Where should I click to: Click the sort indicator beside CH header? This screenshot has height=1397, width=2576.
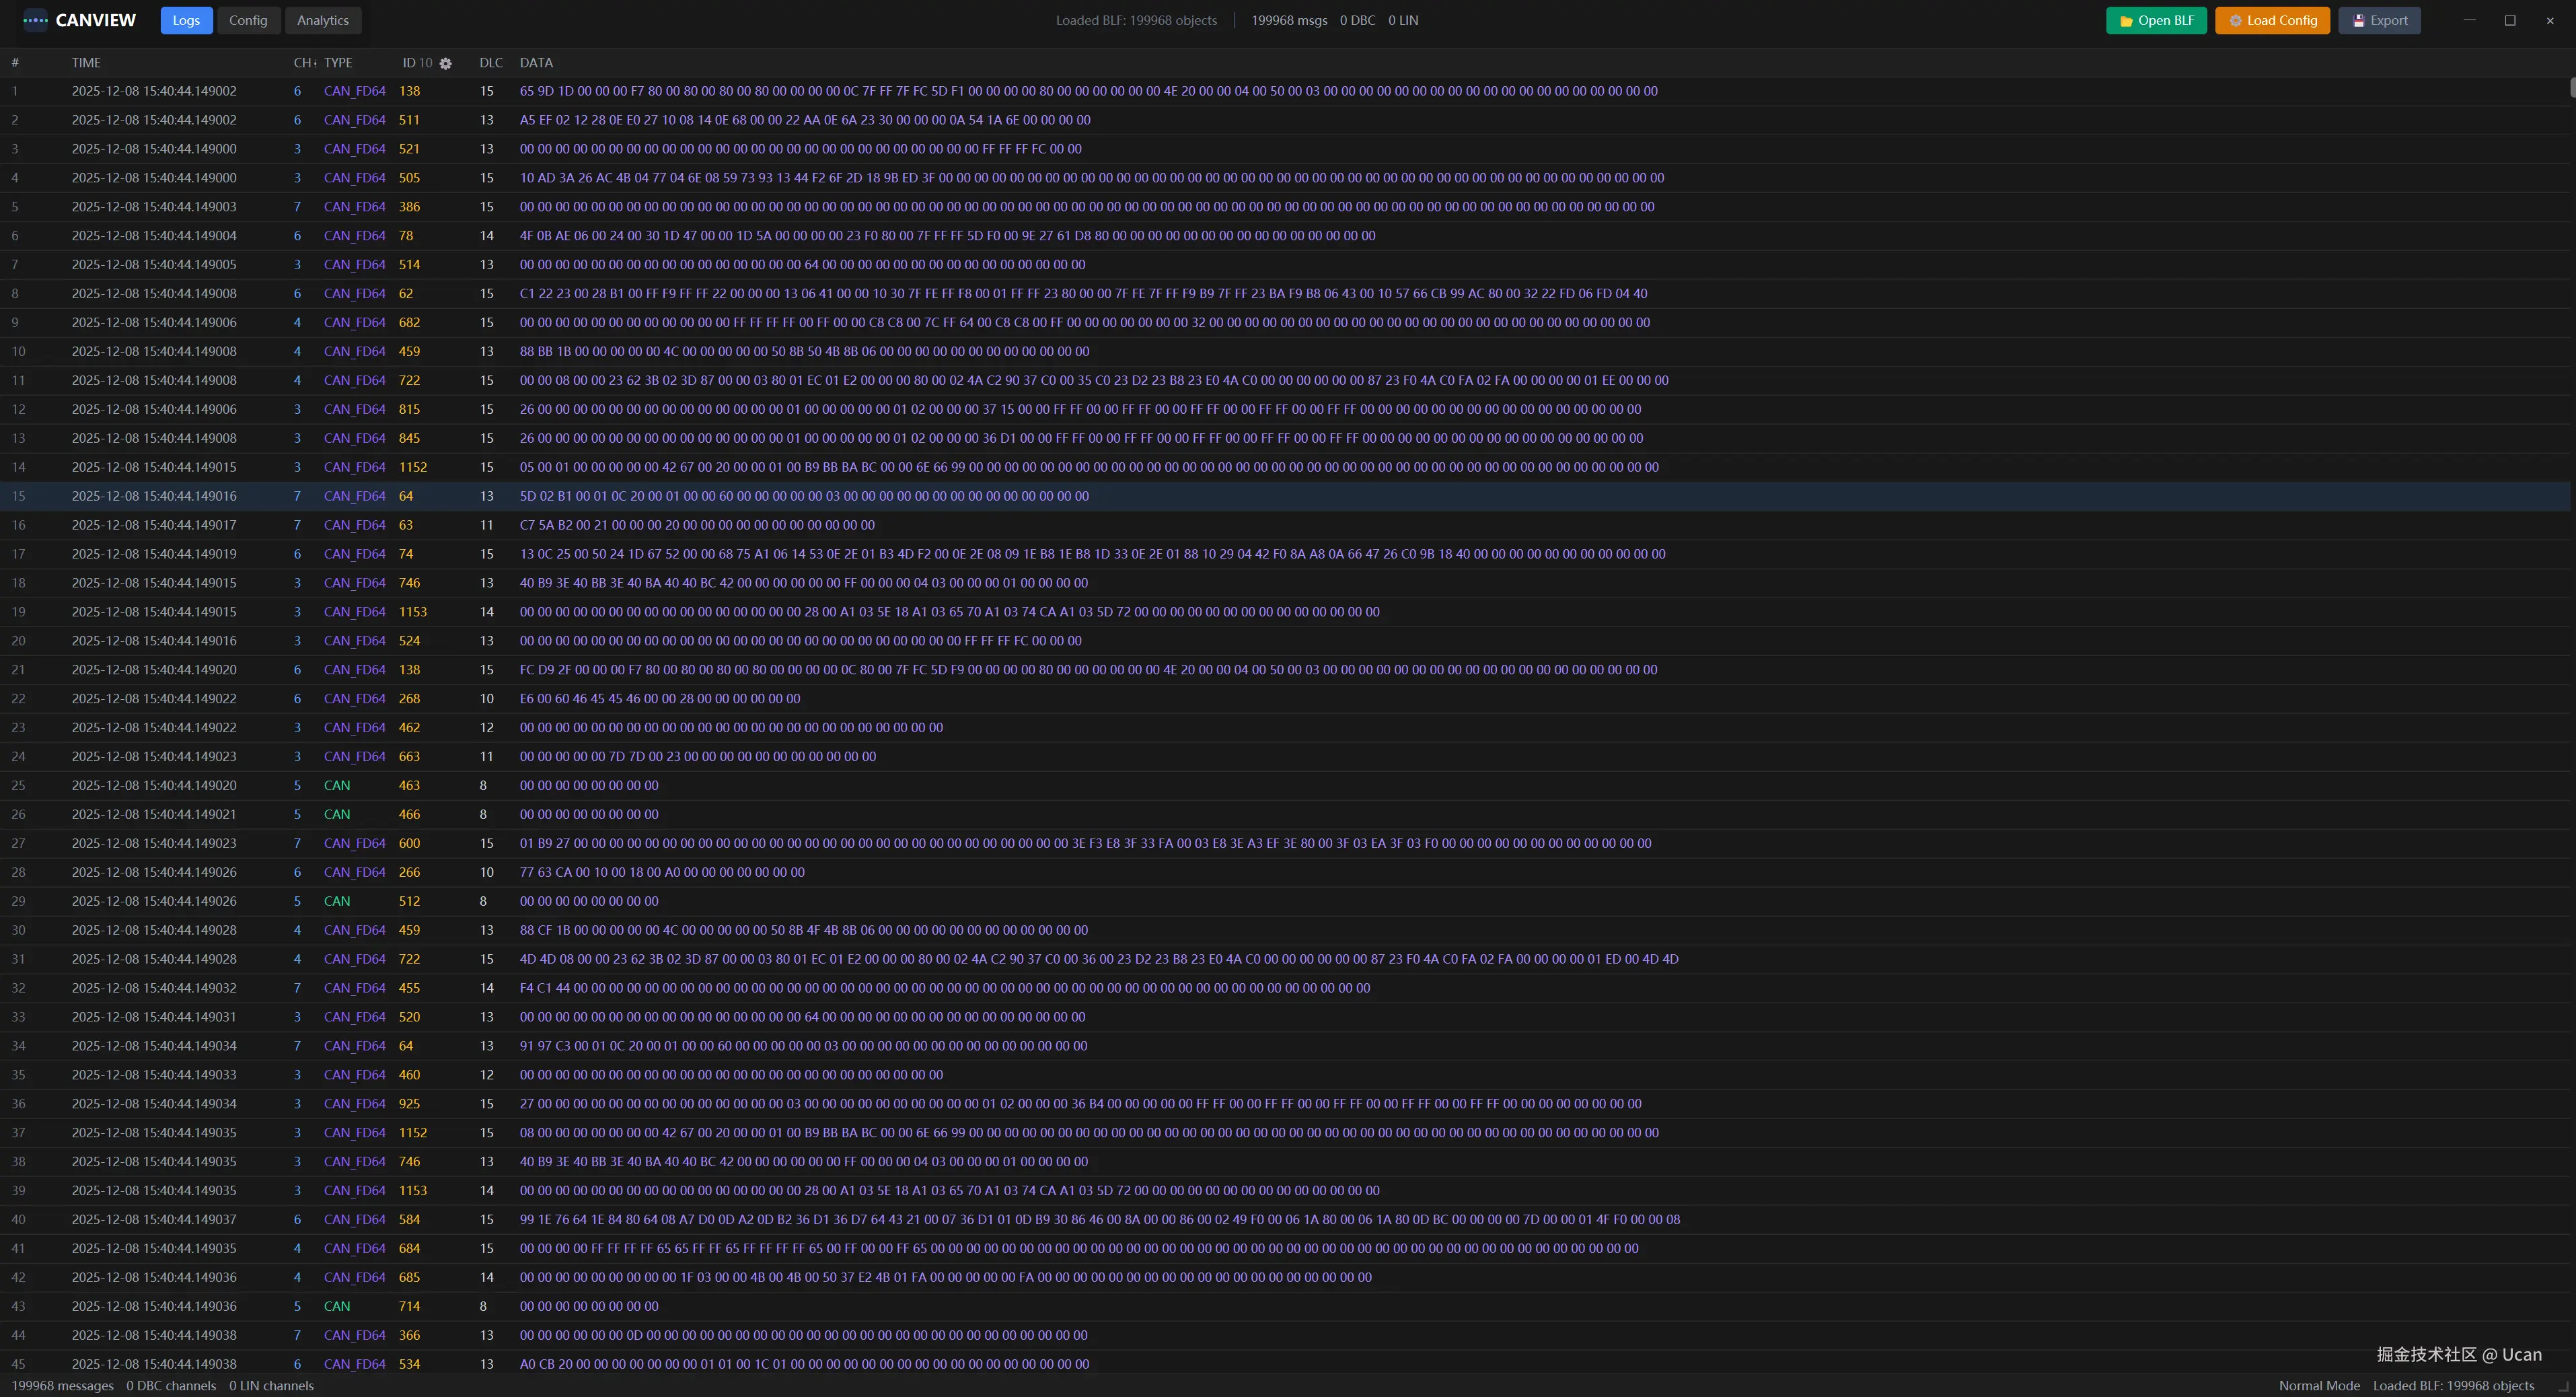tap(315, 63)
